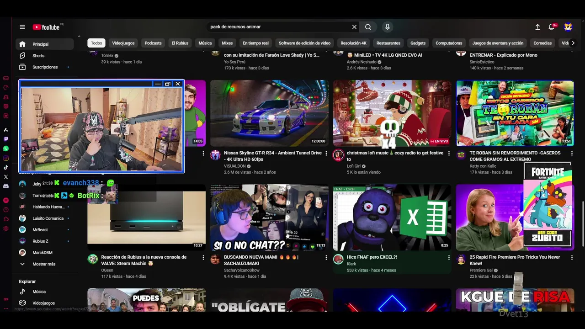Open Lofi Girl channel avatar
This screenshot has width=585, height=329.
(x=338, y=155)
